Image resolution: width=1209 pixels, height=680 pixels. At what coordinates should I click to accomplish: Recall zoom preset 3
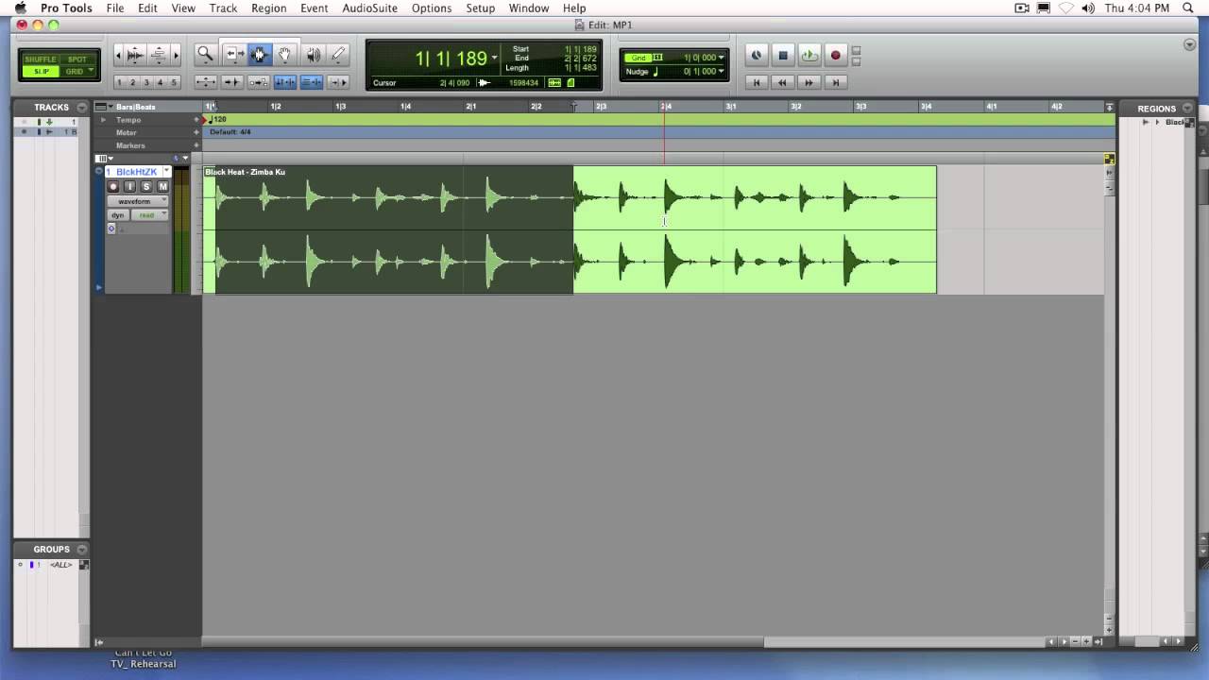point(146,82)
